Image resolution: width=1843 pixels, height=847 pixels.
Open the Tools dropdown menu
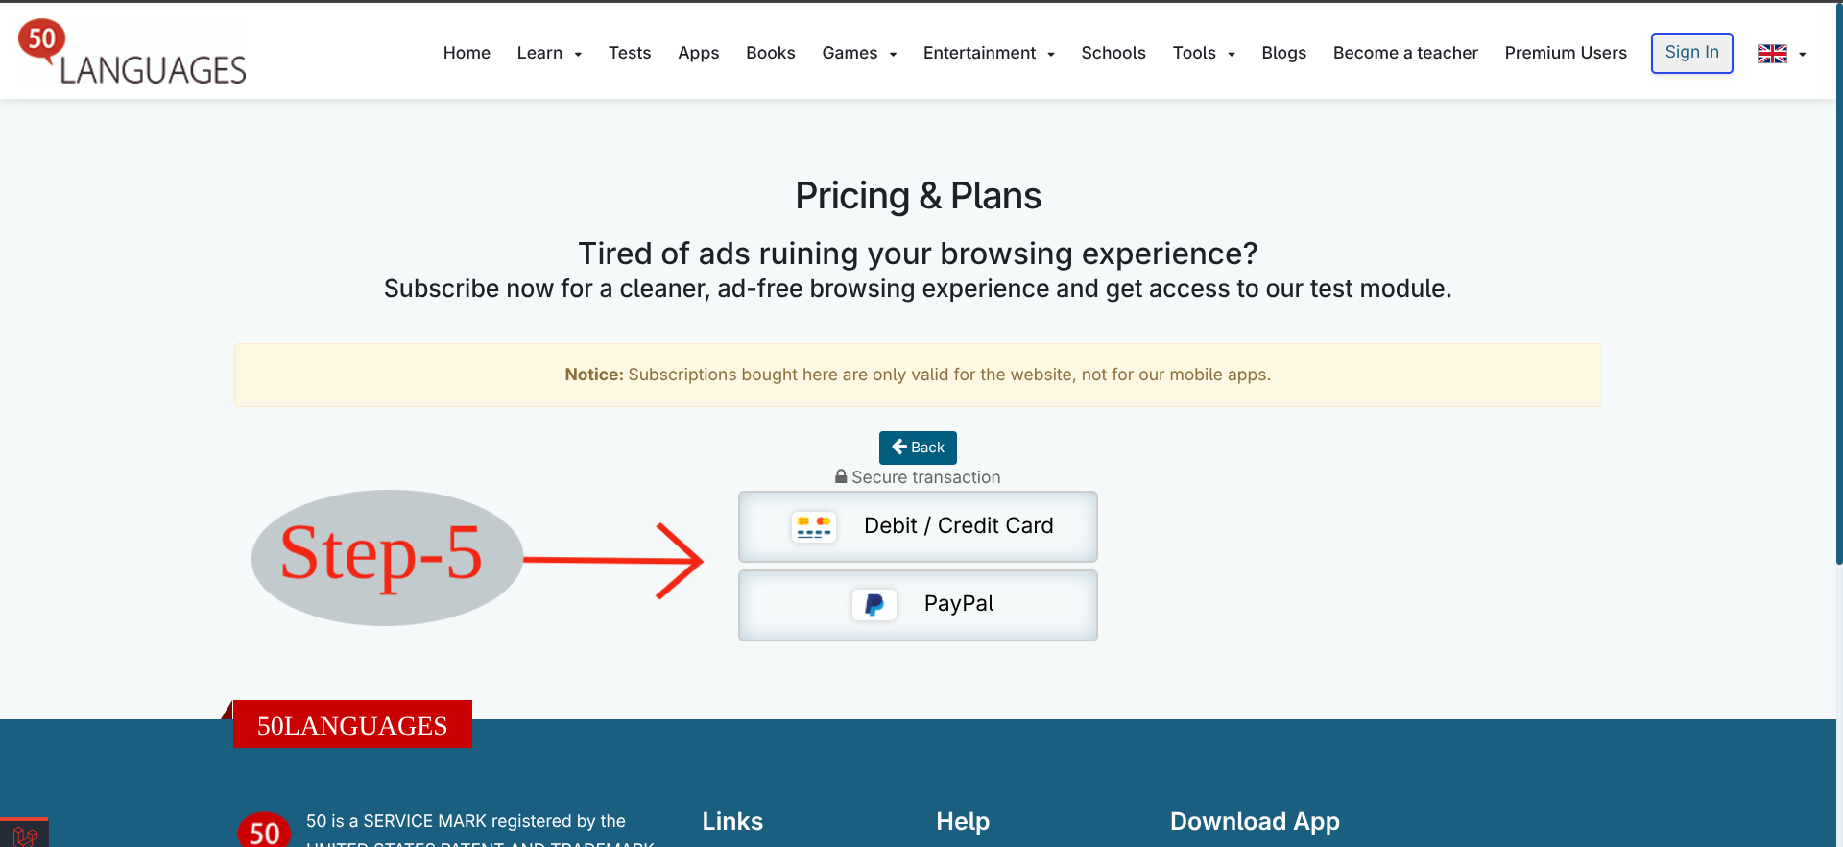[1204, 53]
